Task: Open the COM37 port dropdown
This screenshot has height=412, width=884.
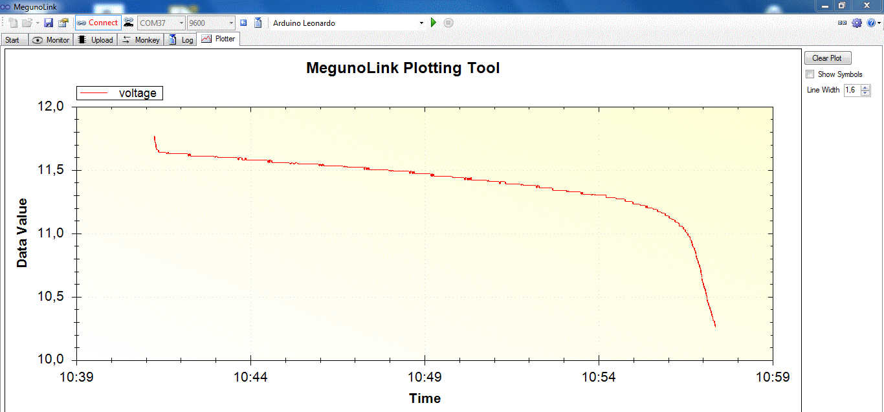Action: [x=161, y=23]
